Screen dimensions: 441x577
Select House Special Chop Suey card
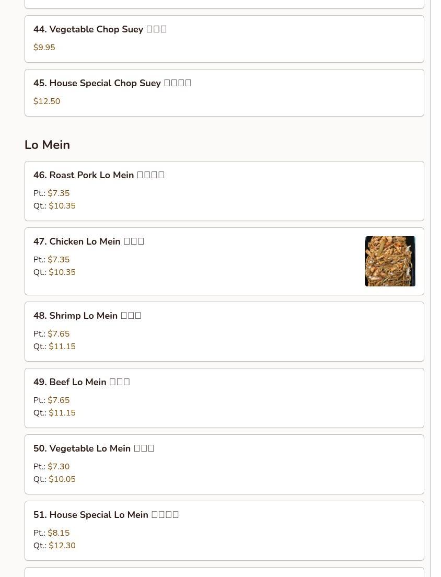(224, 93)
